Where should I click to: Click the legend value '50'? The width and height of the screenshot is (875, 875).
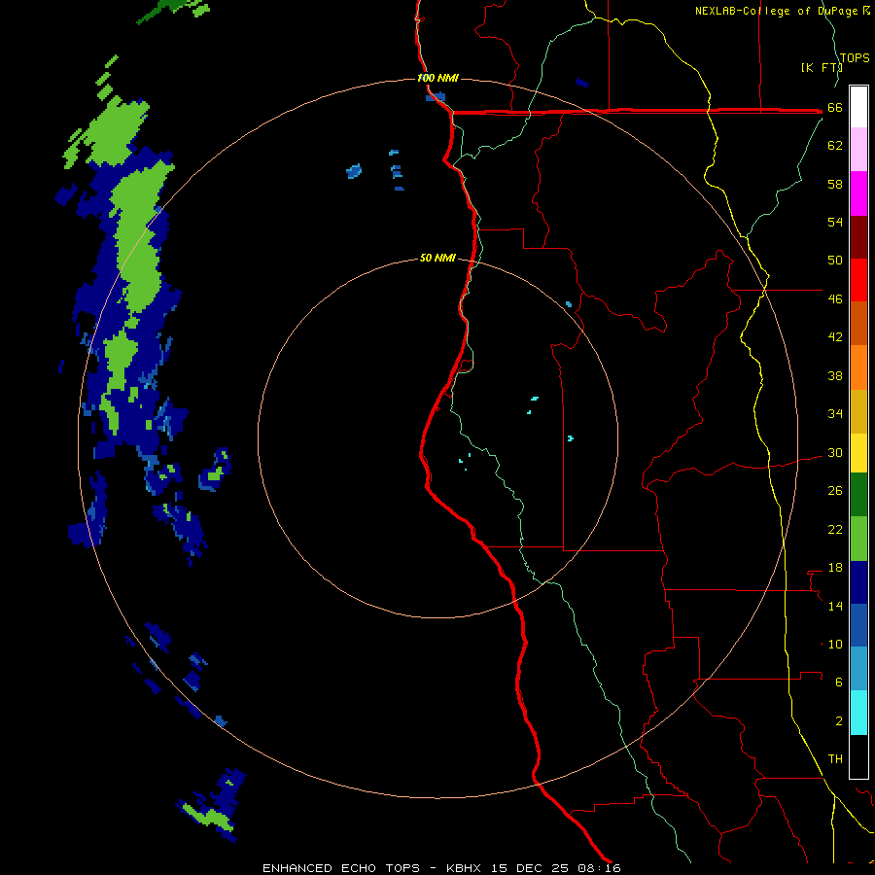pos(835,261)
